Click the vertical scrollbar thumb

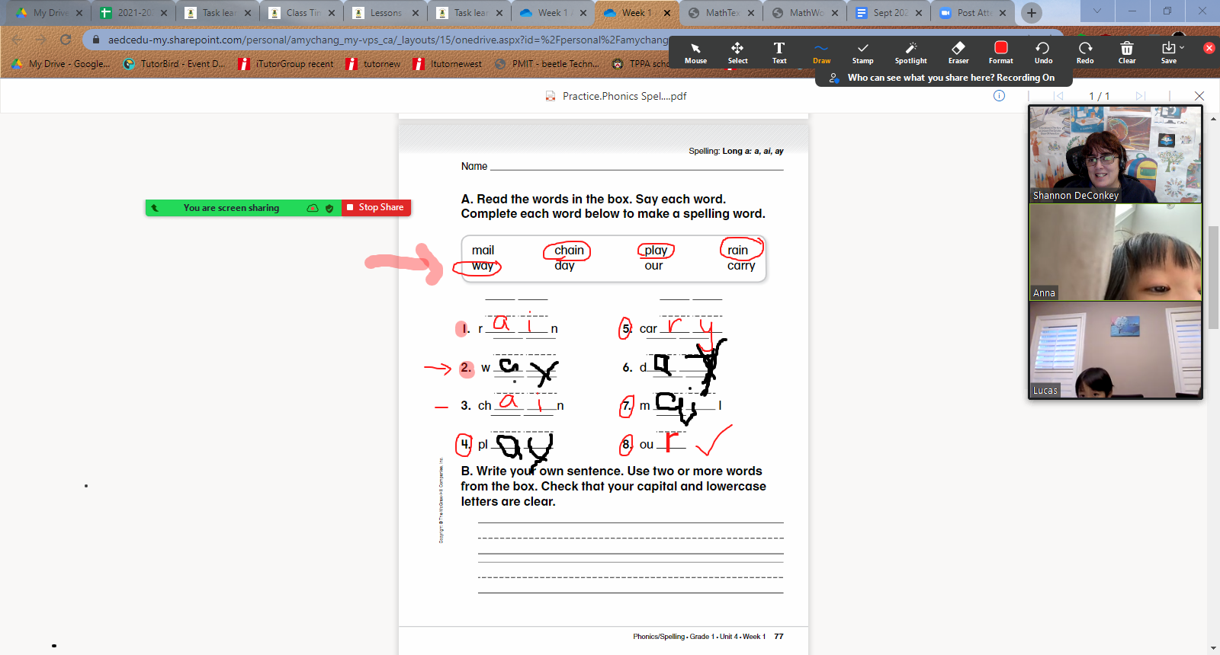pos(1214,277)
